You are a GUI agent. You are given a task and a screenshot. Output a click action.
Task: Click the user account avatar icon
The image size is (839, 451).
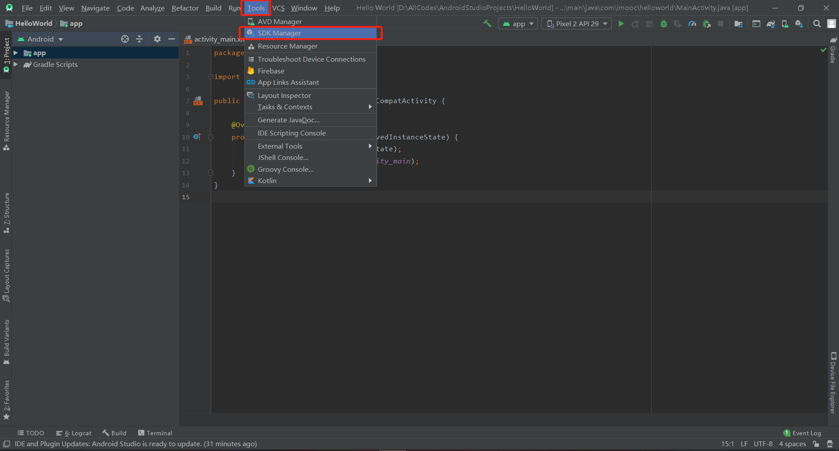point(832,24)
